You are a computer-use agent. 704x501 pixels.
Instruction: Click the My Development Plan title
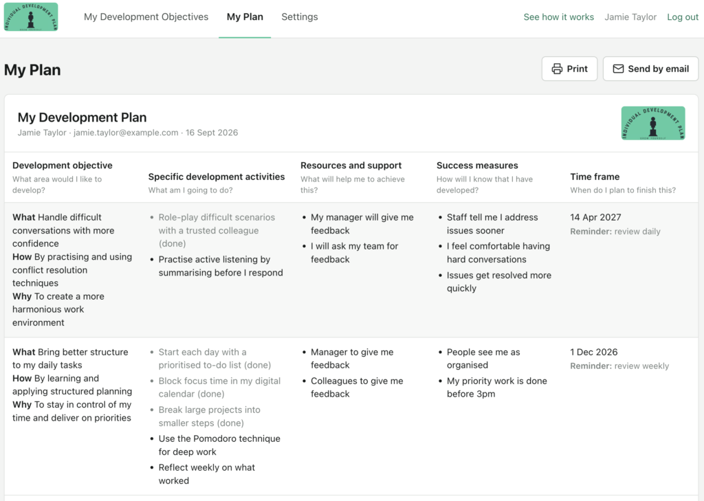(x=82, y=117)
